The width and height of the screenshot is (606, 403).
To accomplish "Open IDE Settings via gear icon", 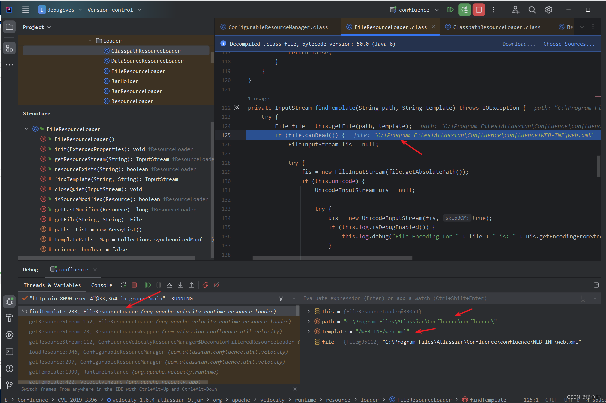I will click(x=548, y=10).
